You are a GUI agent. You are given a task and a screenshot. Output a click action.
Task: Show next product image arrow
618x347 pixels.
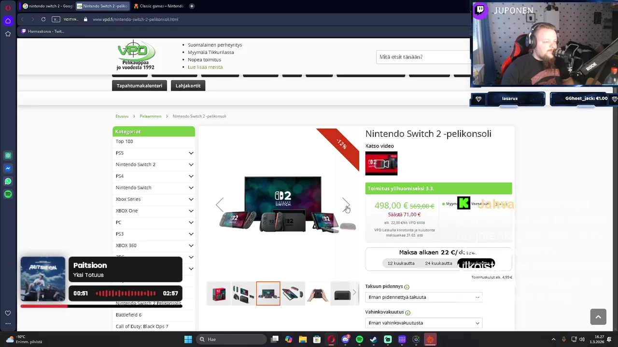pyautogui.click(x=346, y=204)
